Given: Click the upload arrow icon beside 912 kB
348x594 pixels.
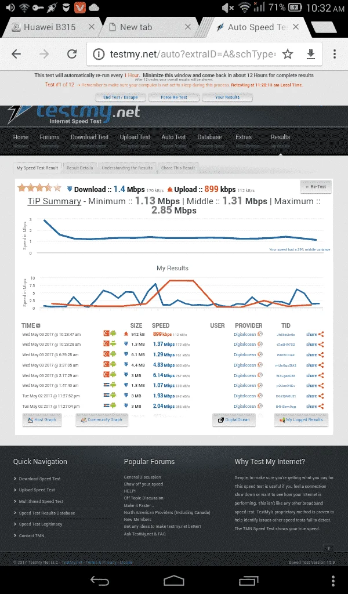Looking at the screenshot, I should point(126,334).
